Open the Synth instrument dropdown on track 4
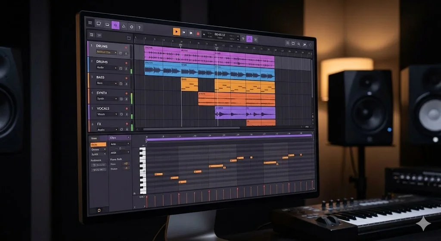441x241 pixels. pos(106,99)
